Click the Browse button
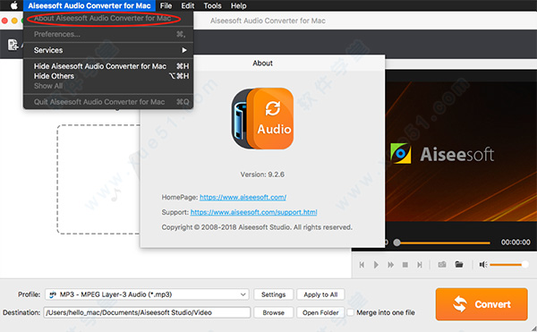Viewport: 537px width, 332px height. [x=273, y=312]
